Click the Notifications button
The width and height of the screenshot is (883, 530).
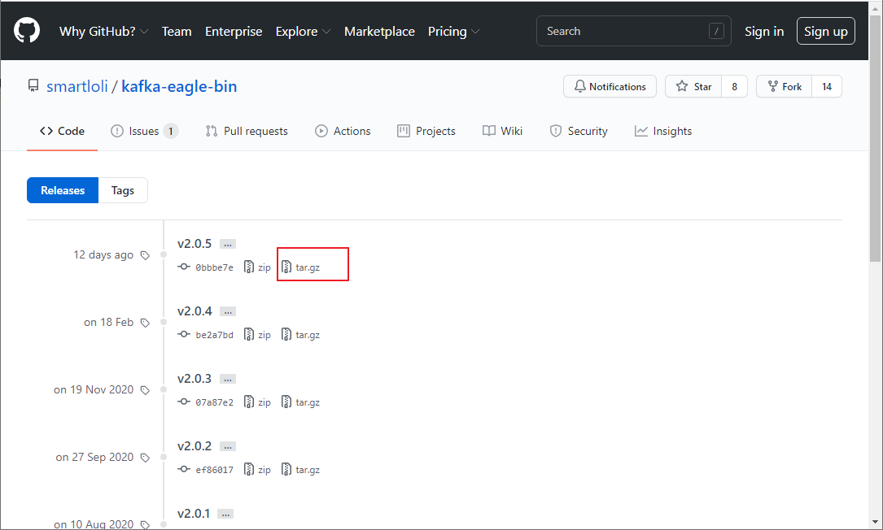pyautogui.click(x=610, y=86)
